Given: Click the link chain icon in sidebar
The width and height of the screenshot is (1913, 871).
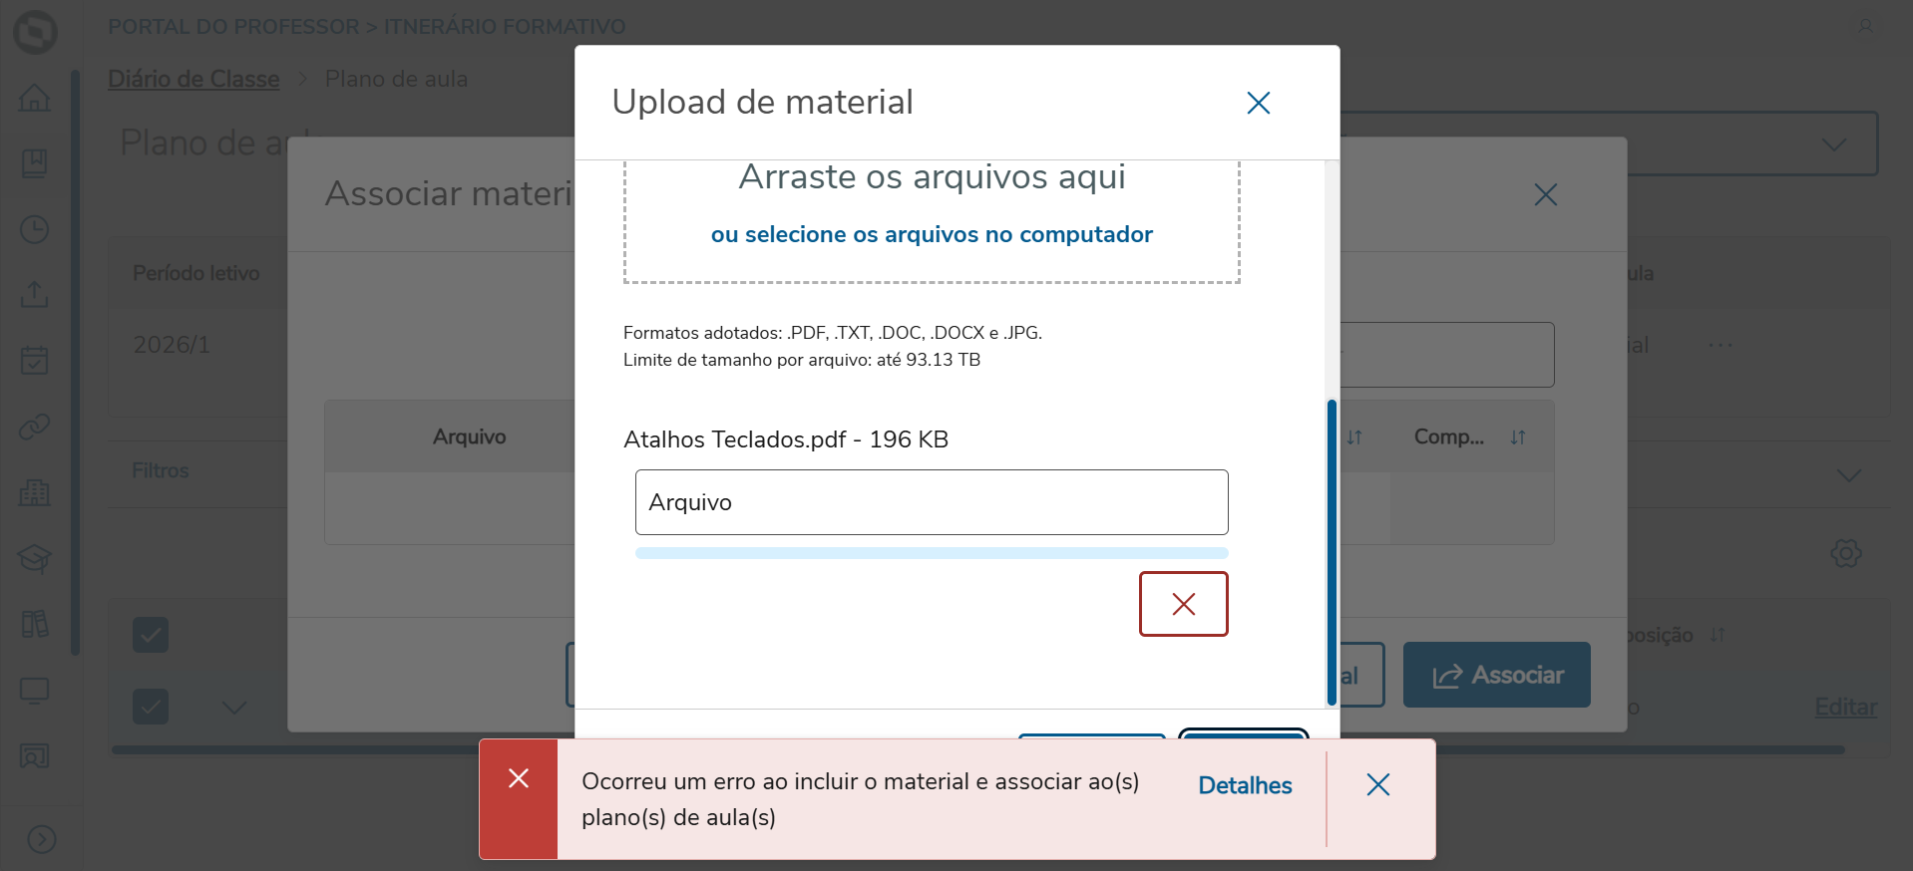Looking at the screenshot, I should pos(35,427).
